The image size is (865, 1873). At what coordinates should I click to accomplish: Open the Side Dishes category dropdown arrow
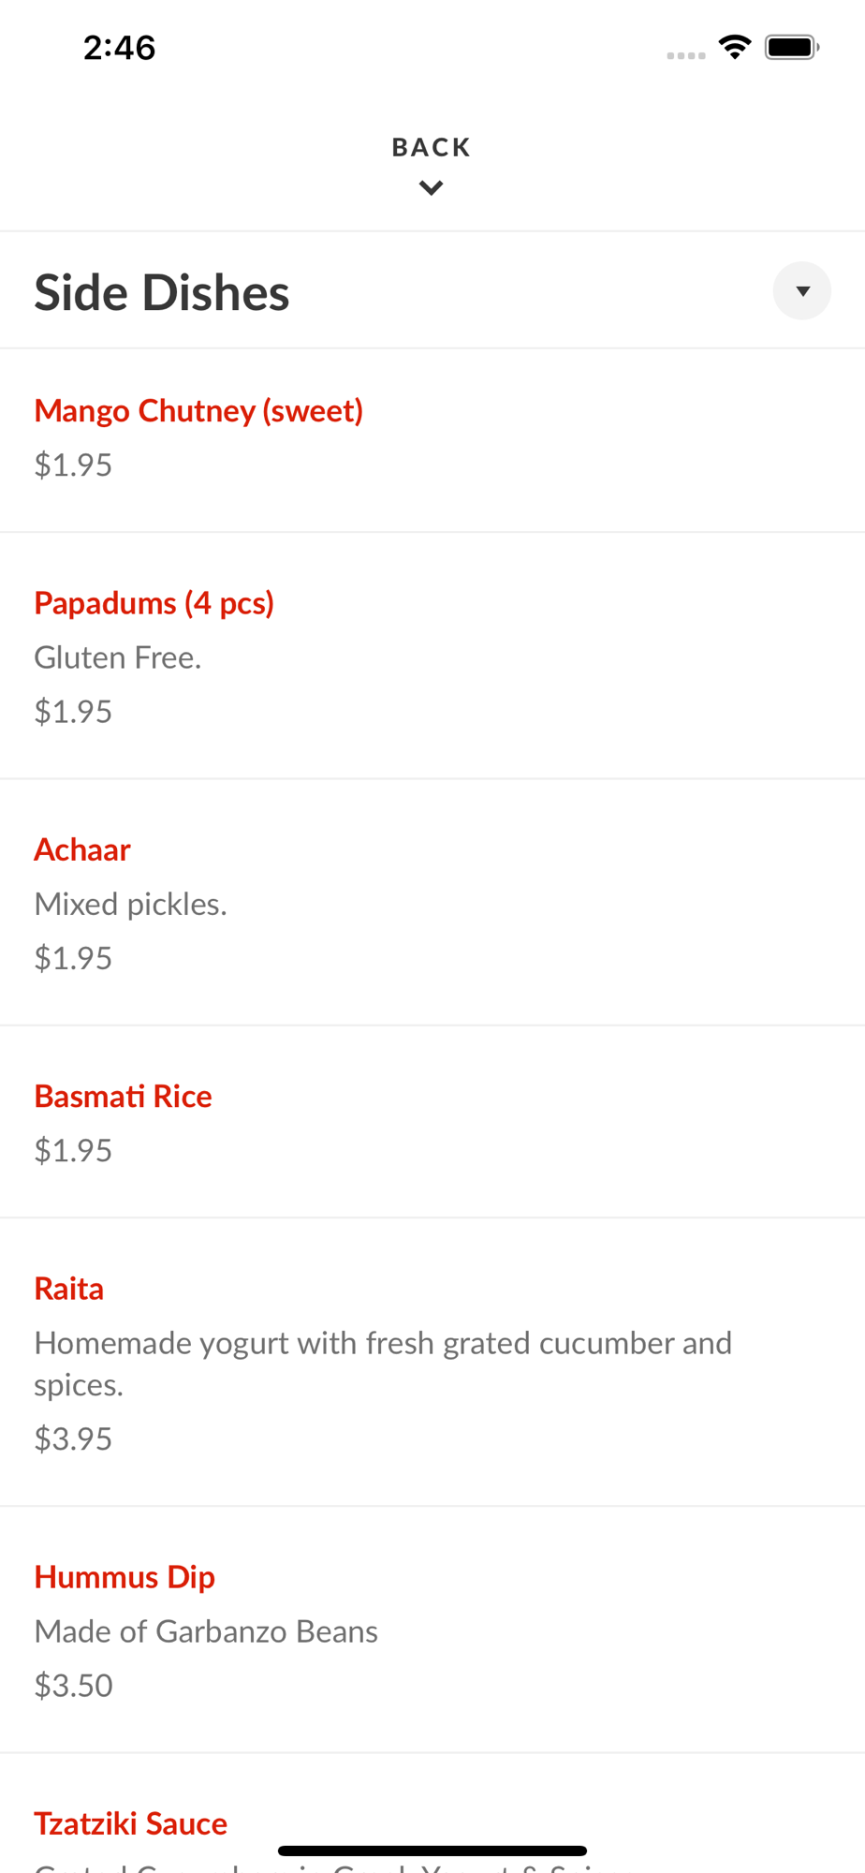click(x=802, y=291)
